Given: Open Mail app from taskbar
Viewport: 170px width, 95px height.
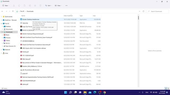Looking at the screenshot, I should tap(90, 92).
